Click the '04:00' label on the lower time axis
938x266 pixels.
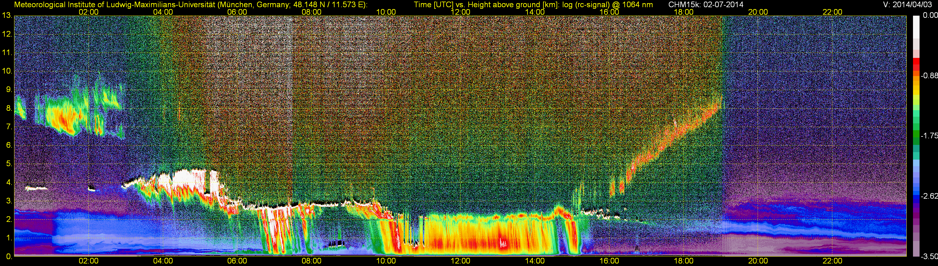click(x=163, y=261)
